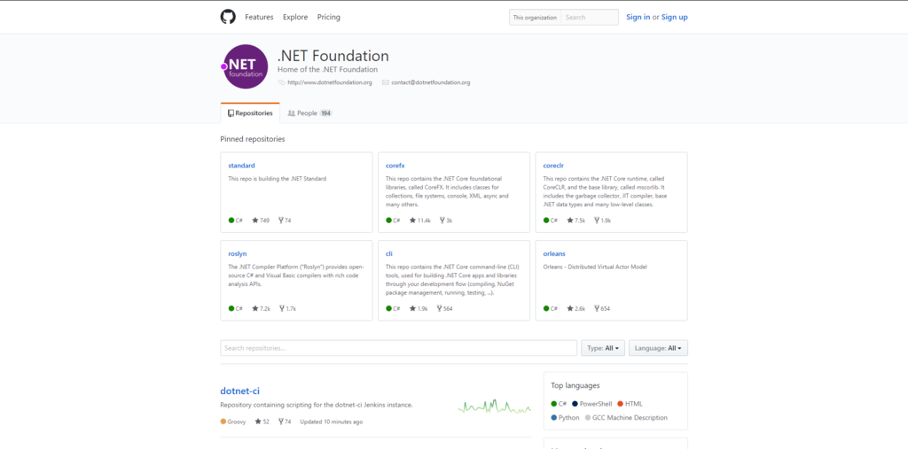Click the 654 fork count on orleans
This screenshot has height=449, width=908.
[605, 308]
